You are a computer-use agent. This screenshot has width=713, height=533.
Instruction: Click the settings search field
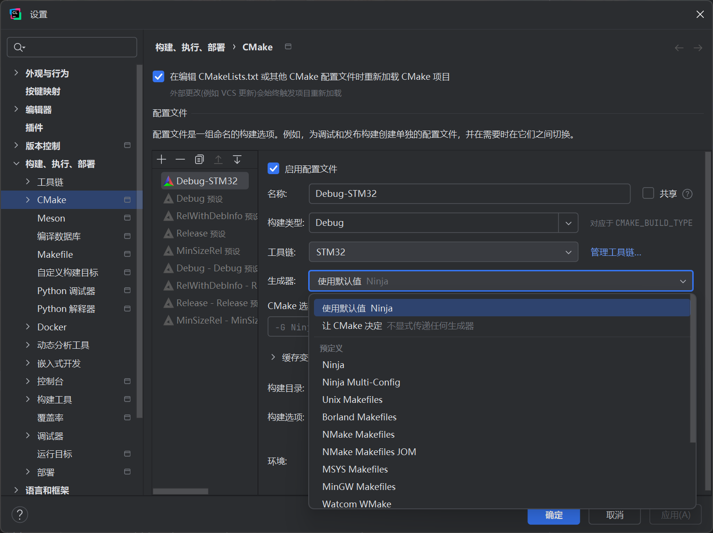pos(72,47)
